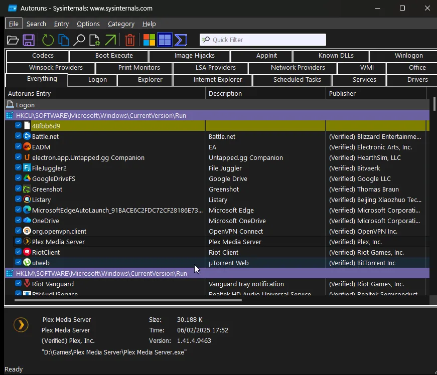Switch to the Scheduled Tasks tab
Screen dimensions: 437x375
(x=292, y=80)
